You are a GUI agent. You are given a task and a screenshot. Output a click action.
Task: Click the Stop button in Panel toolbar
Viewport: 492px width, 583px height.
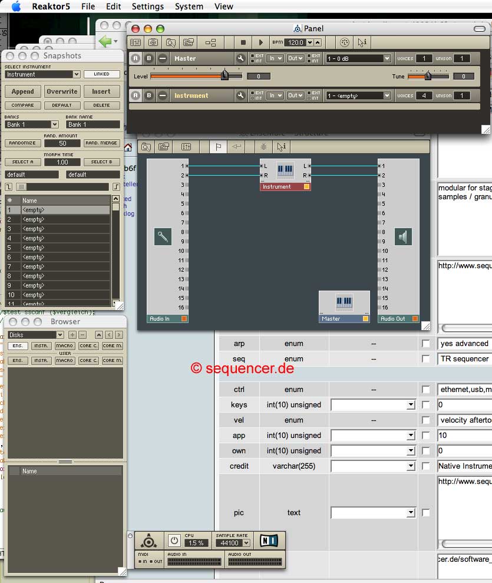(243, 42)
